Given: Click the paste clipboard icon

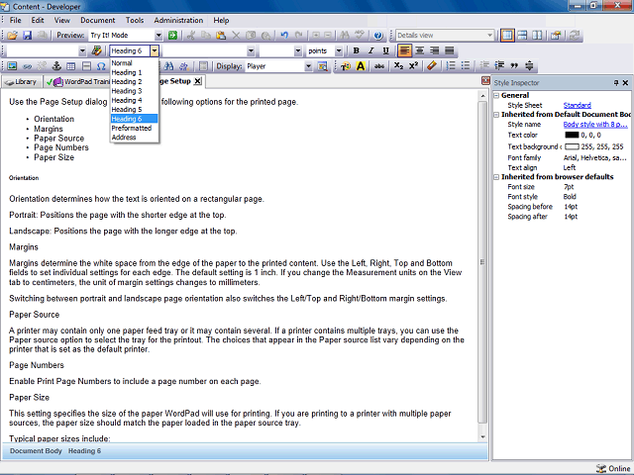Looking at the screenshot, I should click(x=221, y=36).
